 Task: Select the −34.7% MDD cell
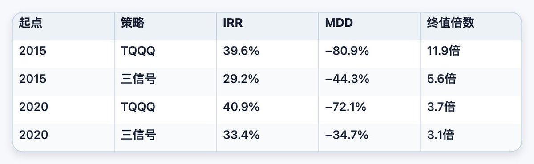pos(346,135)
